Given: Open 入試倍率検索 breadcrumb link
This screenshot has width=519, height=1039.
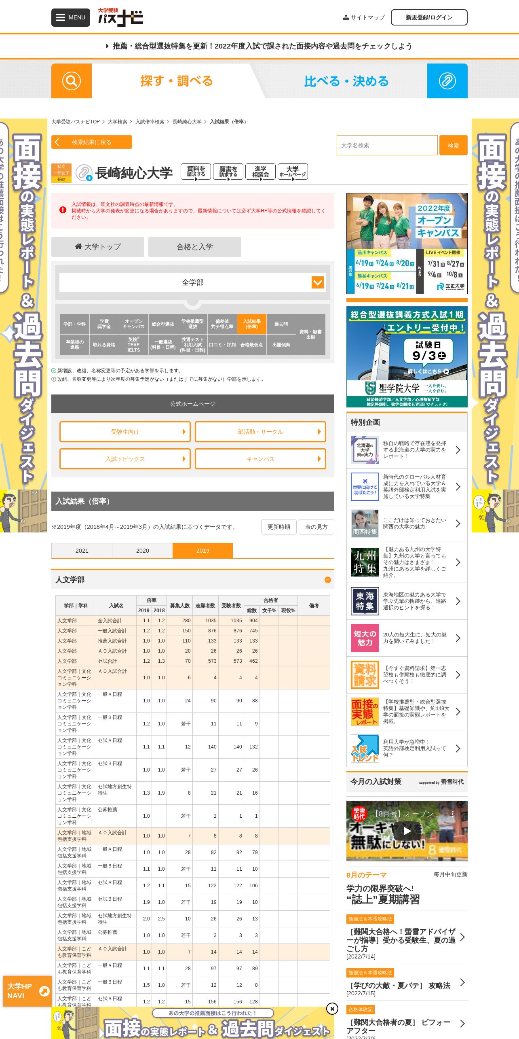Looking at the screenshot, I should [x=150, y=122].
